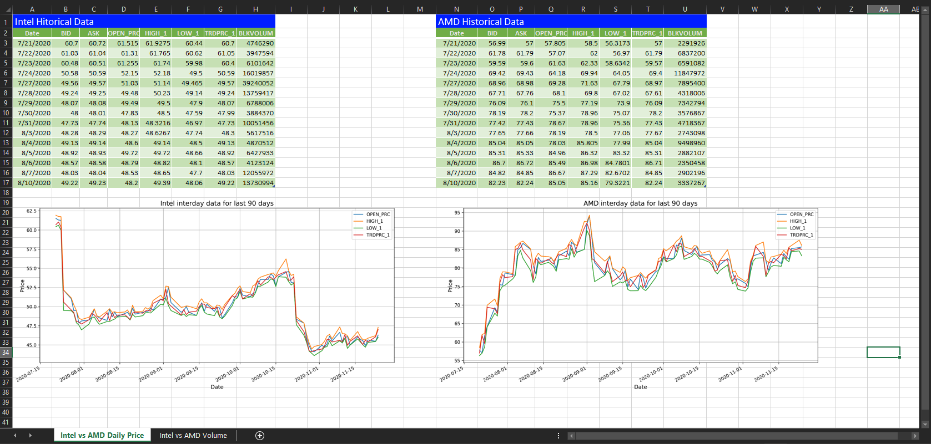This screenshot has width=931, height=444.
Task: Click the vertical scrollbar thumb
Action: (x=925, y=213)
